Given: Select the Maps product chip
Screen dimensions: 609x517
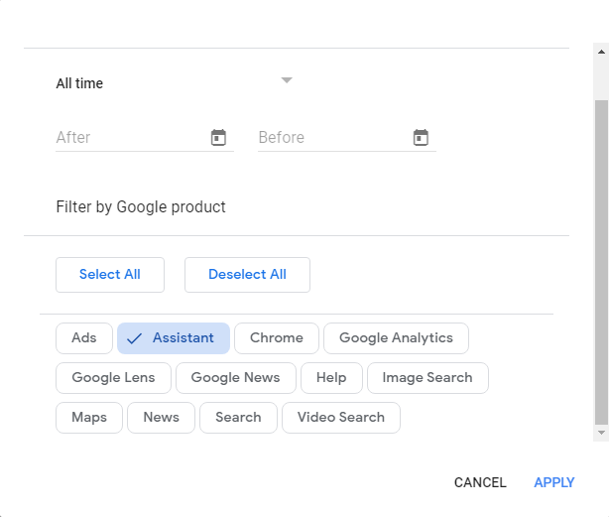Looking at the screenshot, I should pyautogui.click(x=89, y=418).
